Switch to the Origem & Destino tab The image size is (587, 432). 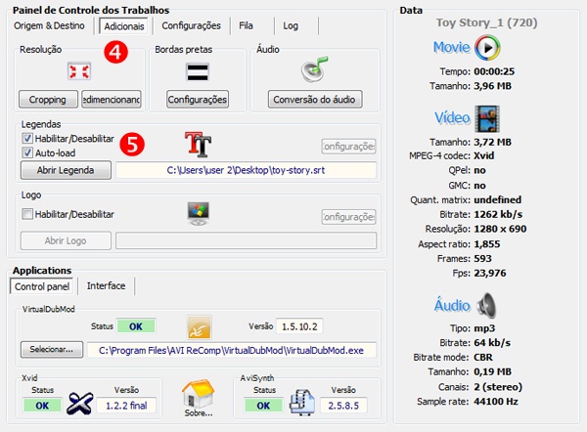point(52,25)
